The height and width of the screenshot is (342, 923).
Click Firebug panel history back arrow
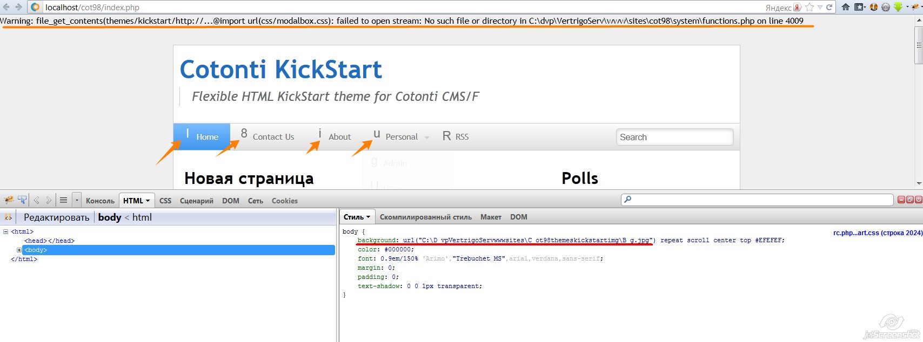(x=37, y=200)
